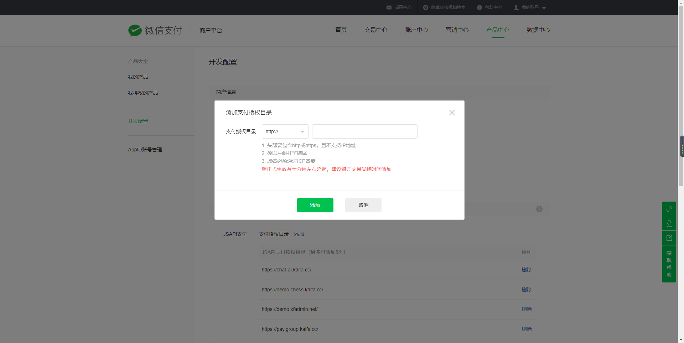Switch to the 数据中心 tab
This screenshot has height=343, width=684.
(538, 30)
